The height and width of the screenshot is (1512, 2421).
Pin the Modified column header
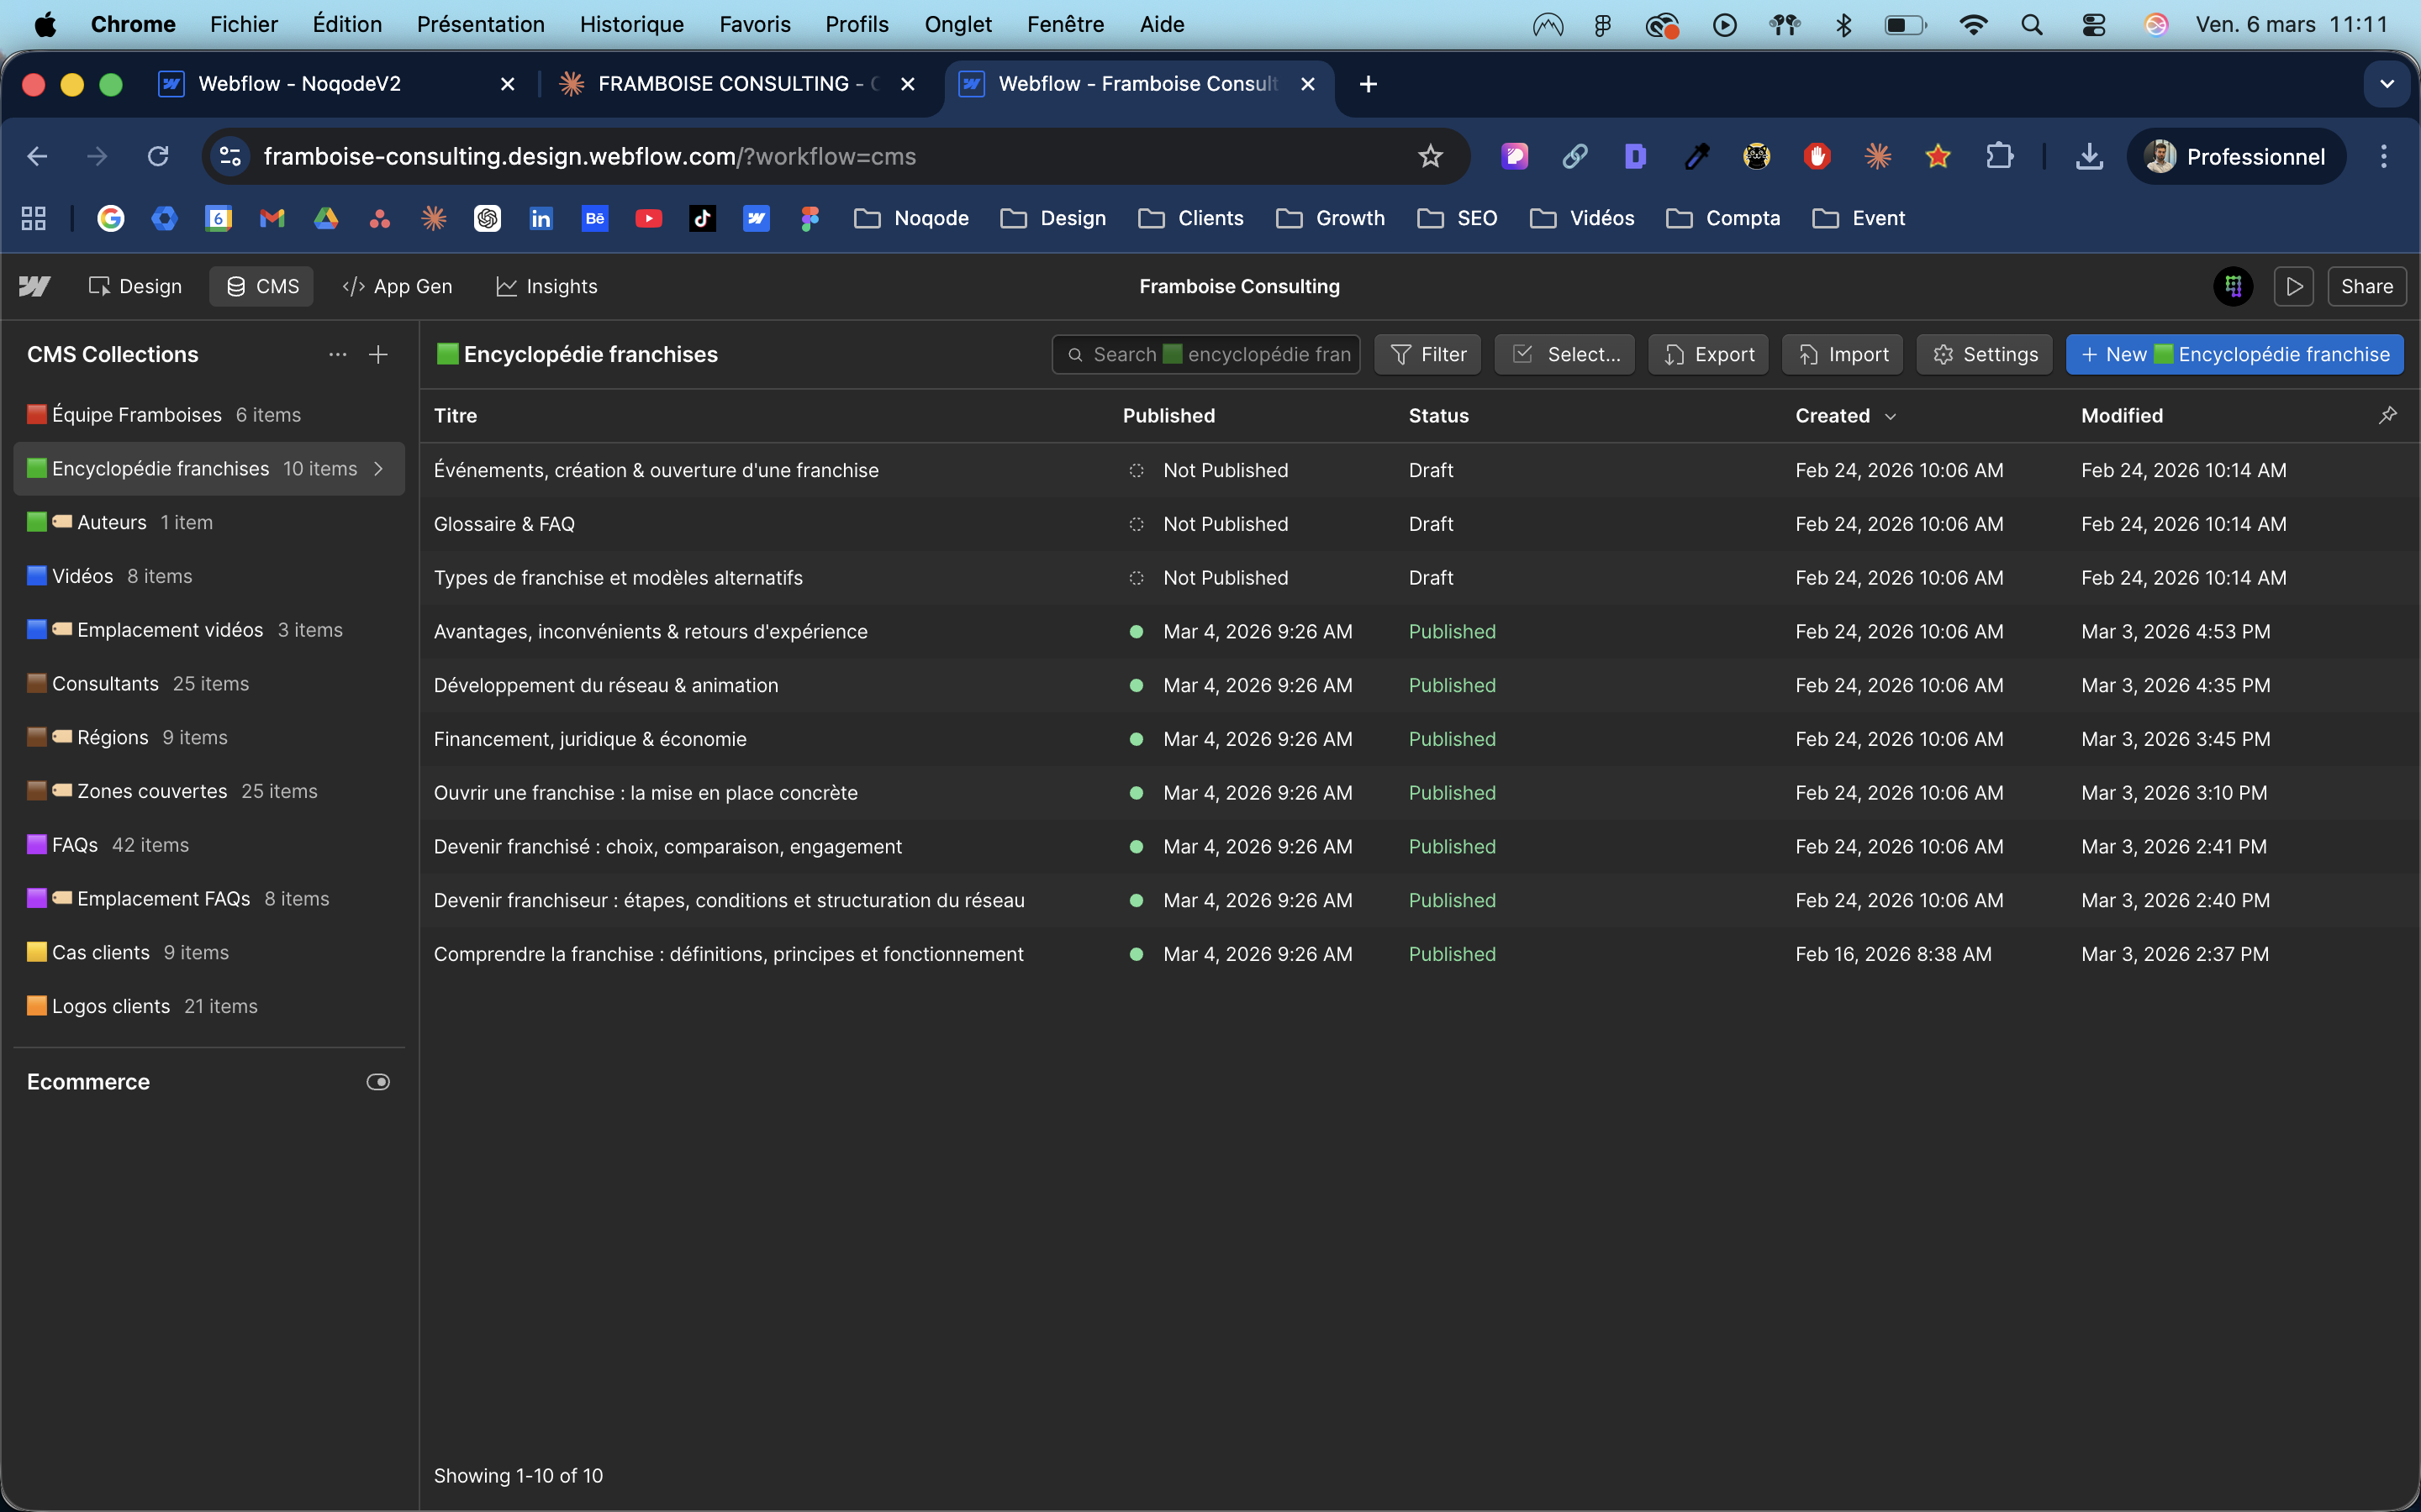point(2389,415)
